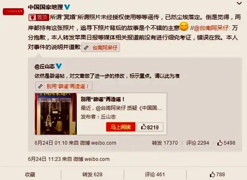Like the quoted post with 5498
Image resolution: width=247 pixels, height=180 pixels.
click(x=226, y=143)
